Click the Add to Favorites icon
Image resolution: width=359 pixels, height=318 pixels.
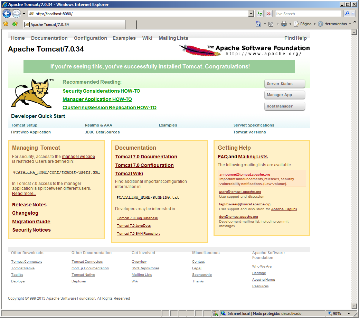coord(15,24)
